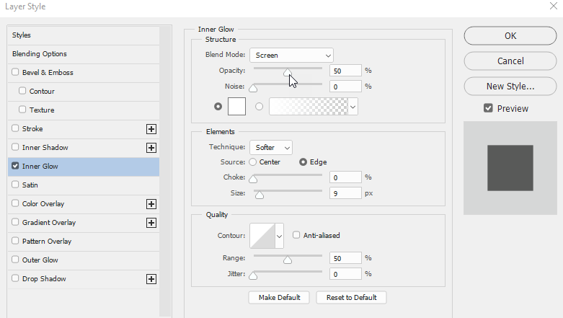The image size is (563, 318).
Task: Enable Anti-aliased contour option
Action: [x=296, y=235]
